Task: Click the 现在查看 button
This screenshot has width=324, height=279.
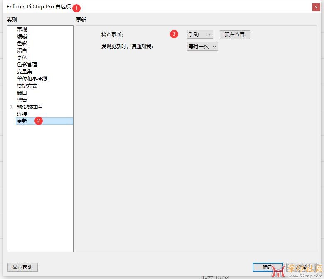Action: 235,35
